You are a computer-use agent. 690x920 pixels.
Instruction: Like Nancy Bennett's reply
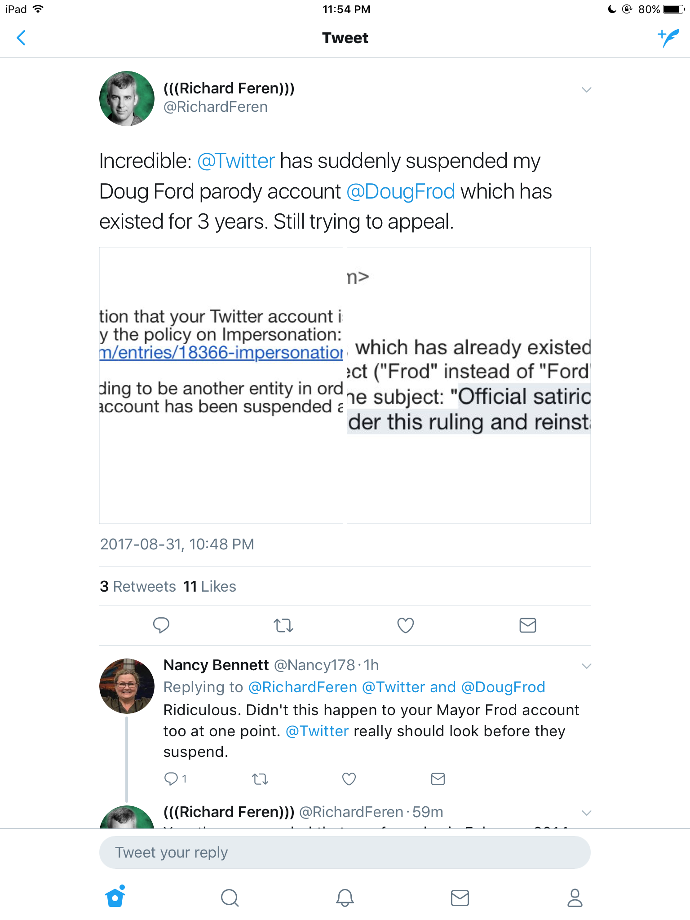pyautogui.click(x=349, y=778)
